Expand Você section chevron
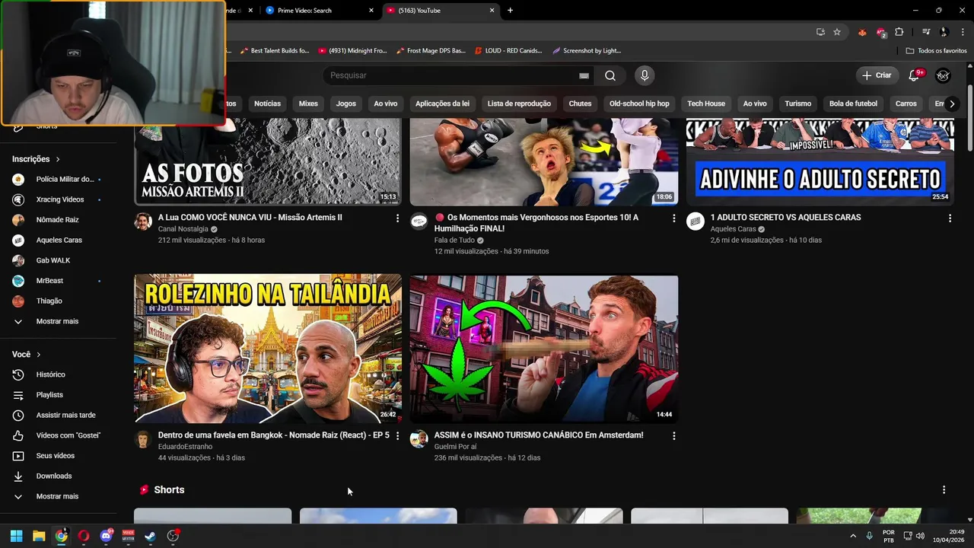Image resolution: width=974 pixels, height=548 pixels. [x=38, y=355]
